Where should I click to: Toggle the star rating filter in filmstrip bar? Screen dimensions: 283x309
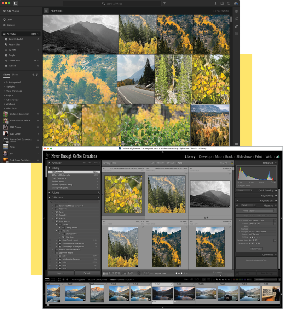pyautogui.click(x=223, y=279)
